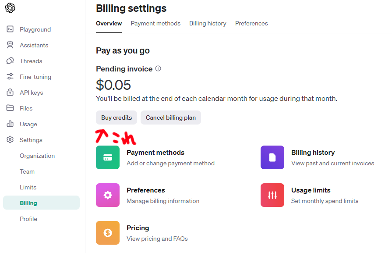
Task: Open the API keys lock icon
Action: pyautogui.click(x=10, y=93)
